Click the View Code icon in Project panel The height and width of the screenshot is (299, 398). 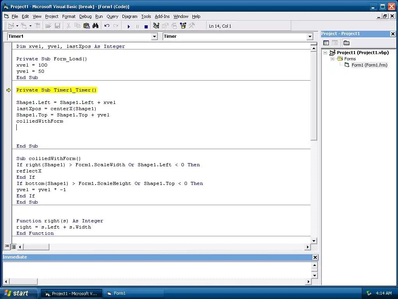pyautogui.click(x=326, y=43)
